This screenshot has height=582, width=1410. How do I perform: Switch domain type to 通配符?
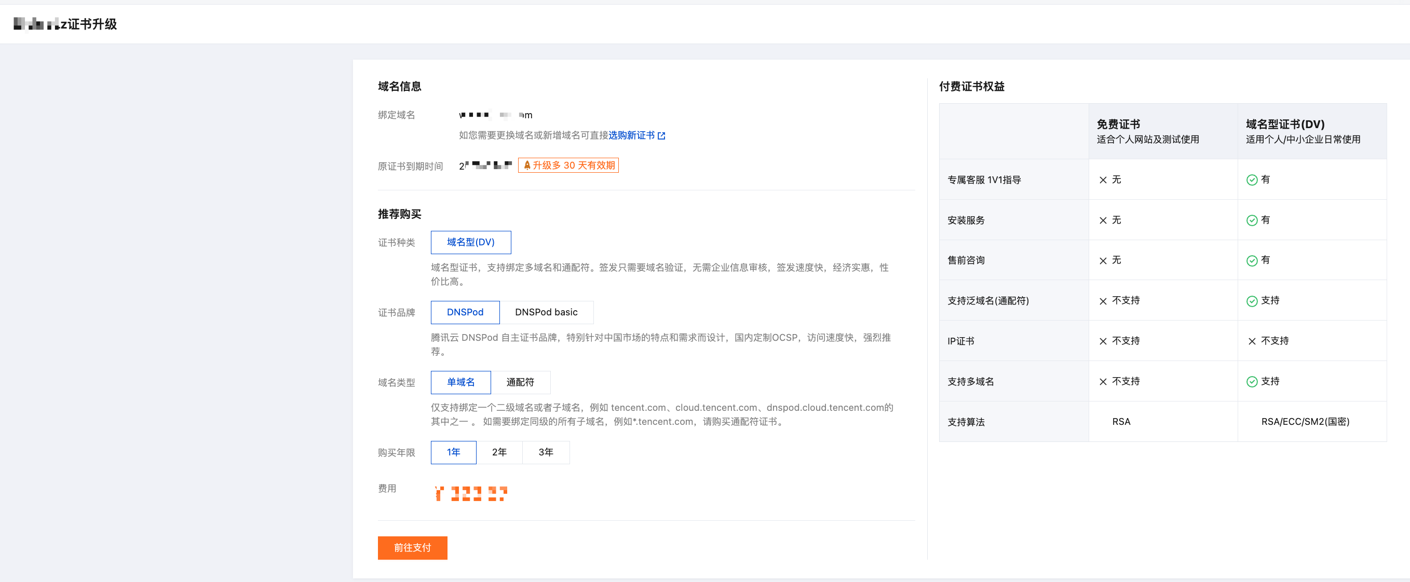coord(520,382)
